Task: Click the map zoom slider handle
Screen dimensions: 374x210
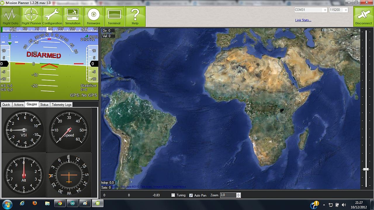Action: click(366, 169)
